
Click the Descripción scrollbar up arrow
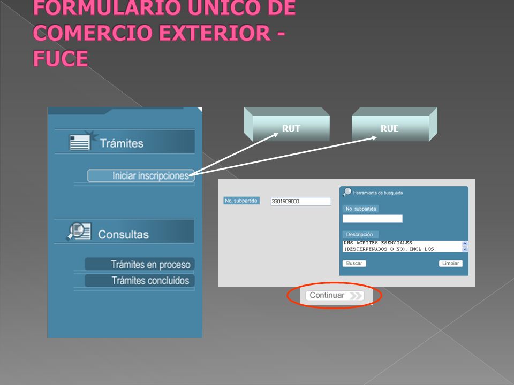[x=465, y=243]
